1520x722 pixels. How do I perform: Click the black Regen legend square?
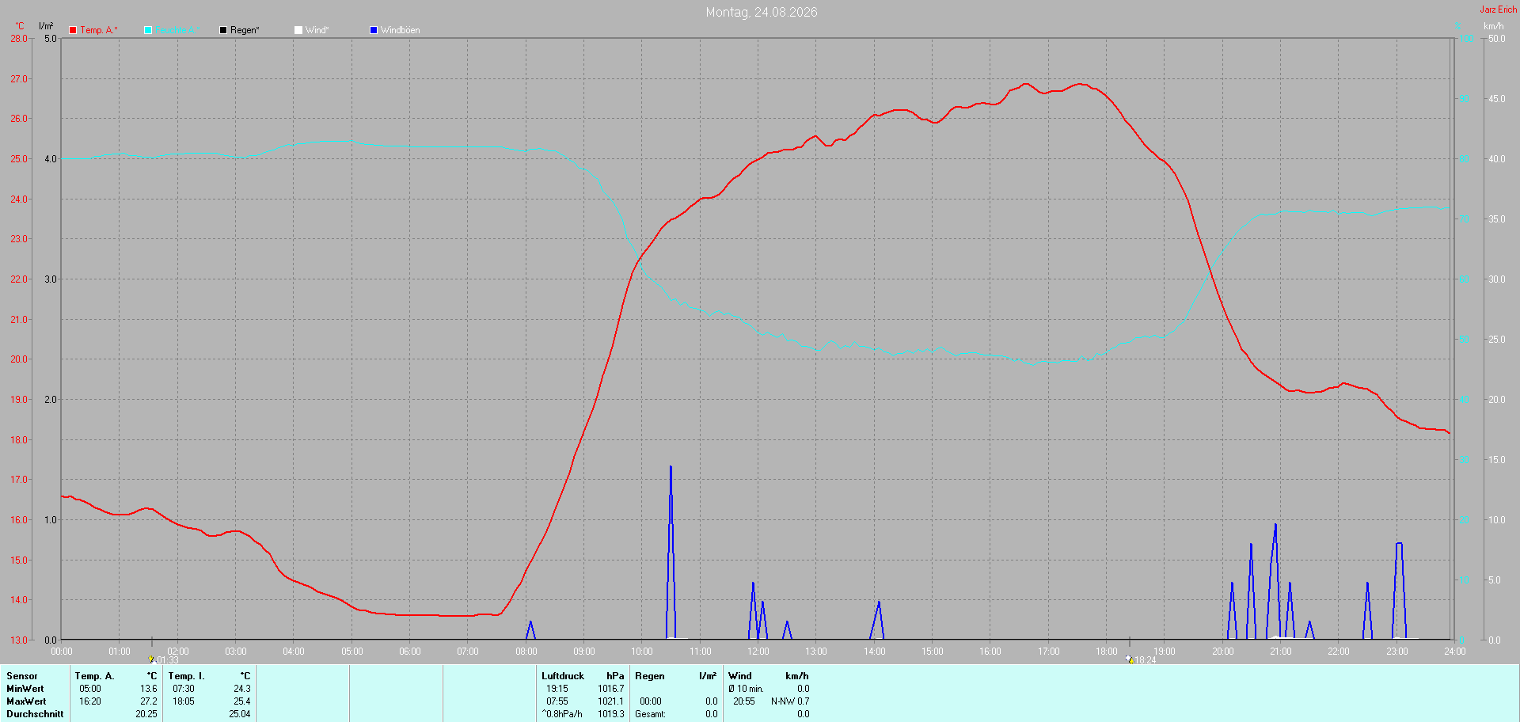(x=223, y=30)
